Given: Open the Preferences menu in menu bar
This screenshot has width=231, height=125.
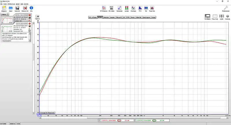Looking at the screenshot, I should click(11, 4).
